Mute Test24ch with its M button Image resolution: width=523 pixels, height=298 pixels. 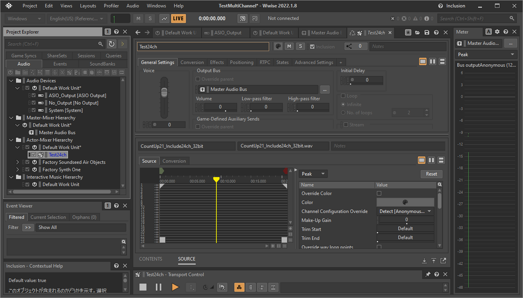point(289,47)
